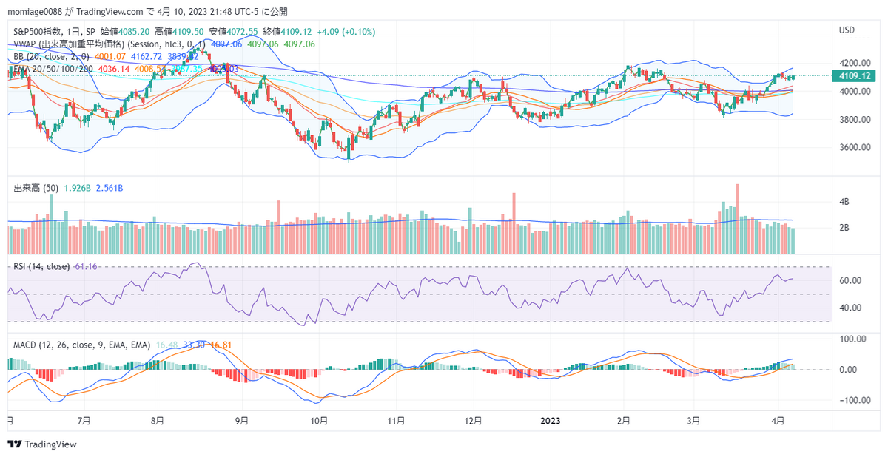Click the 11月 time axis label
The image size is (888, 457).
coord(396,421)
